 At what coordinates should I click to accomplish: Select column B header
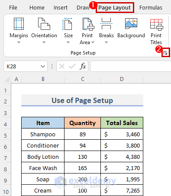click(x=43, y=79)
